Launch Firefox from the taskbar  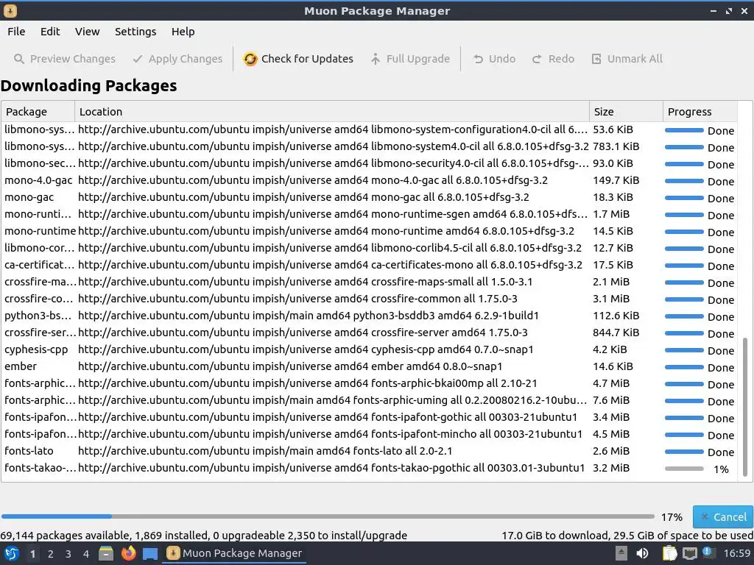[128, 553]
